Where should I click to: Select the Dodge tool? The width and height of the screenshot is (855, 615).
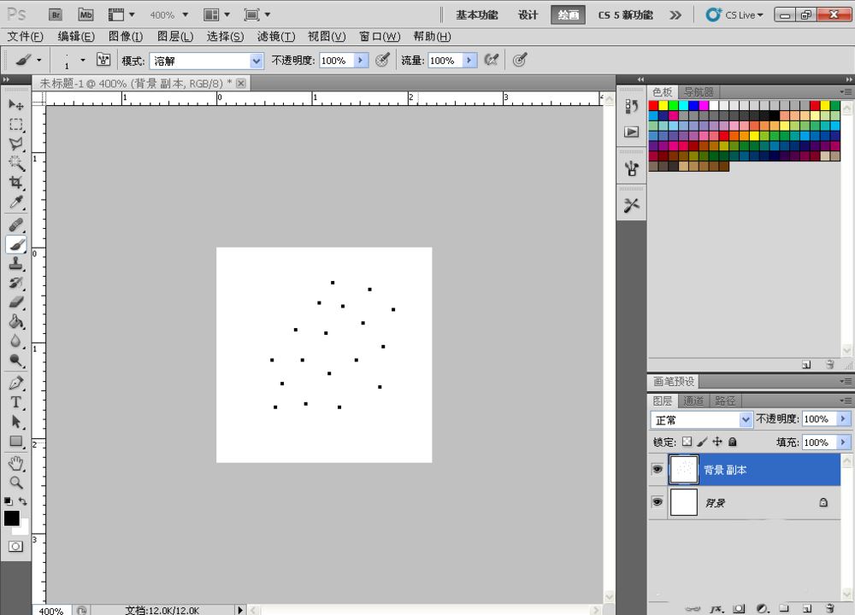15,360
